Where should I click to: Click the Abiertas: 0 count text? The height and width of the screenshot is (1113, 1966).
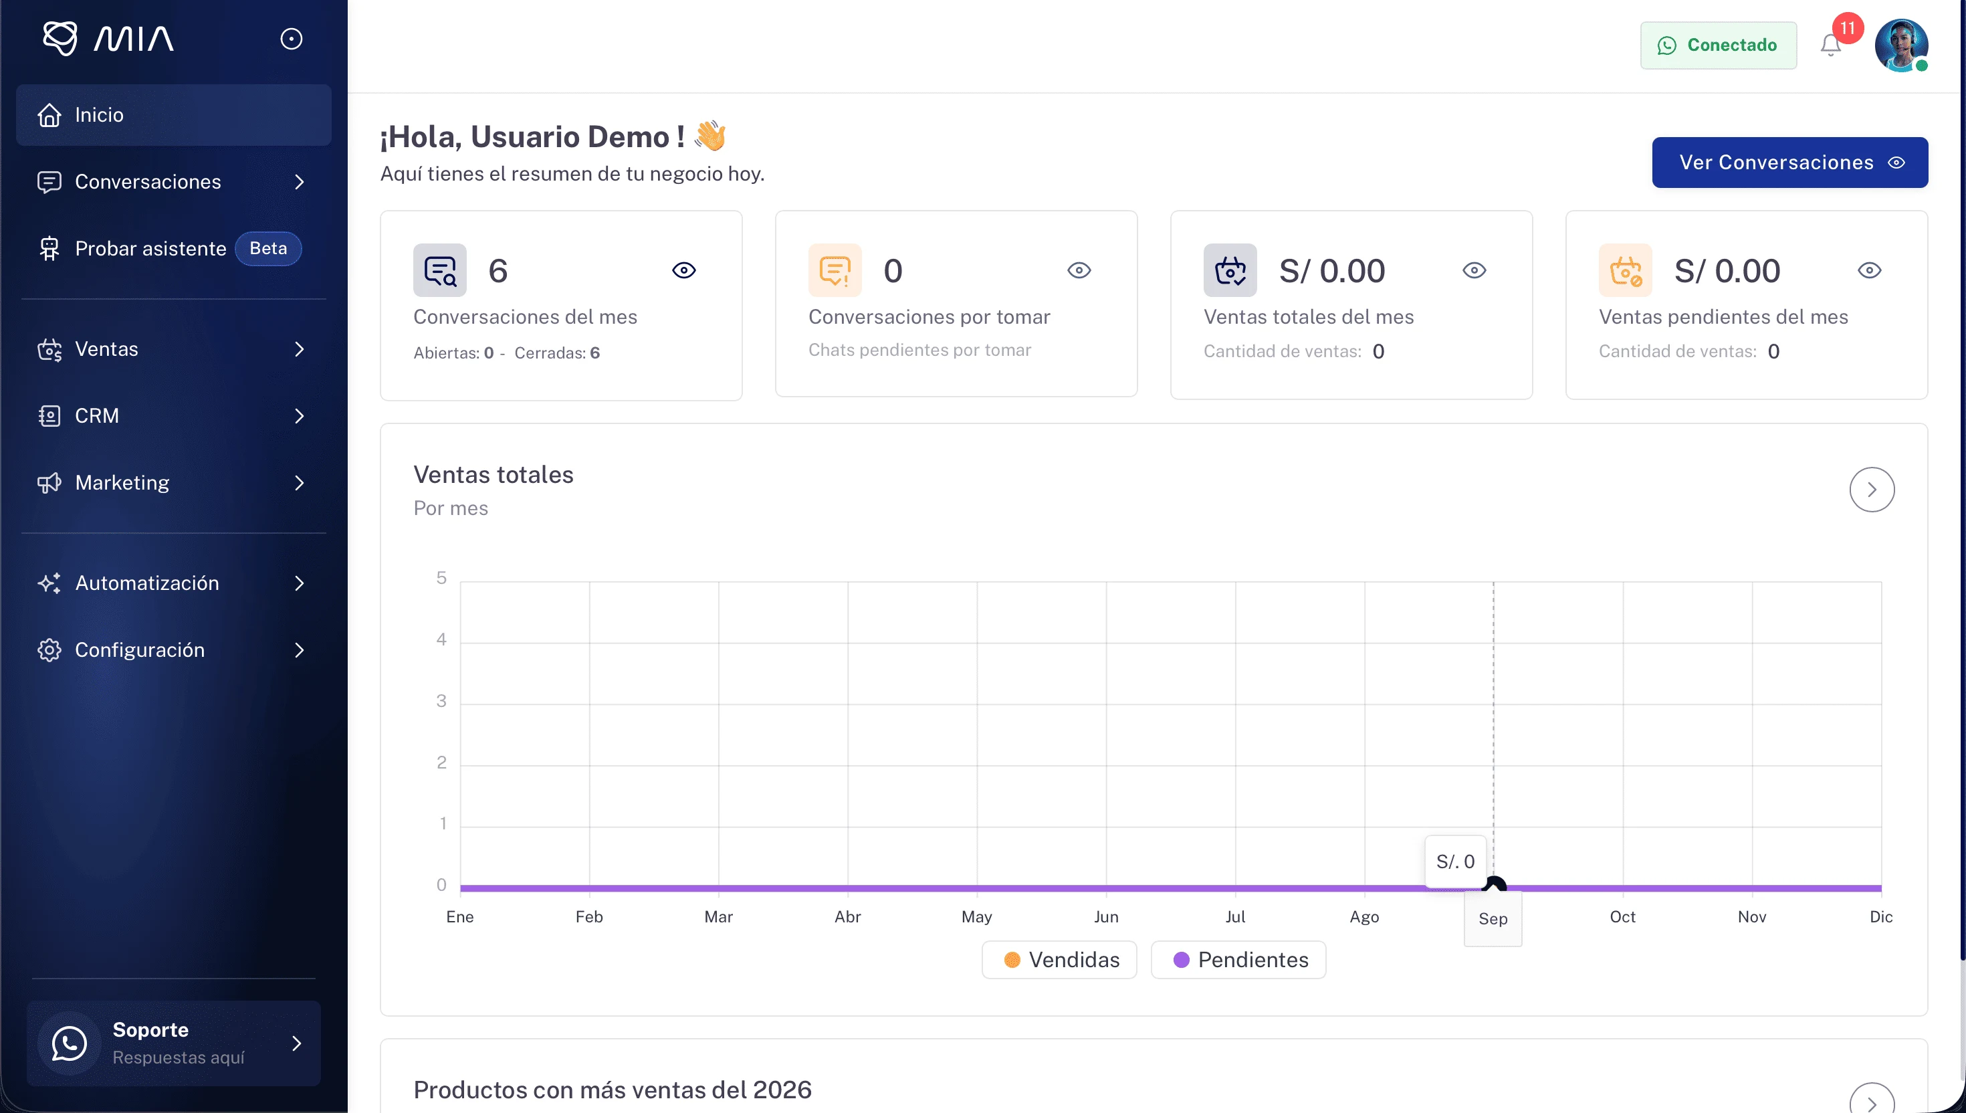(x=454, y=353)
